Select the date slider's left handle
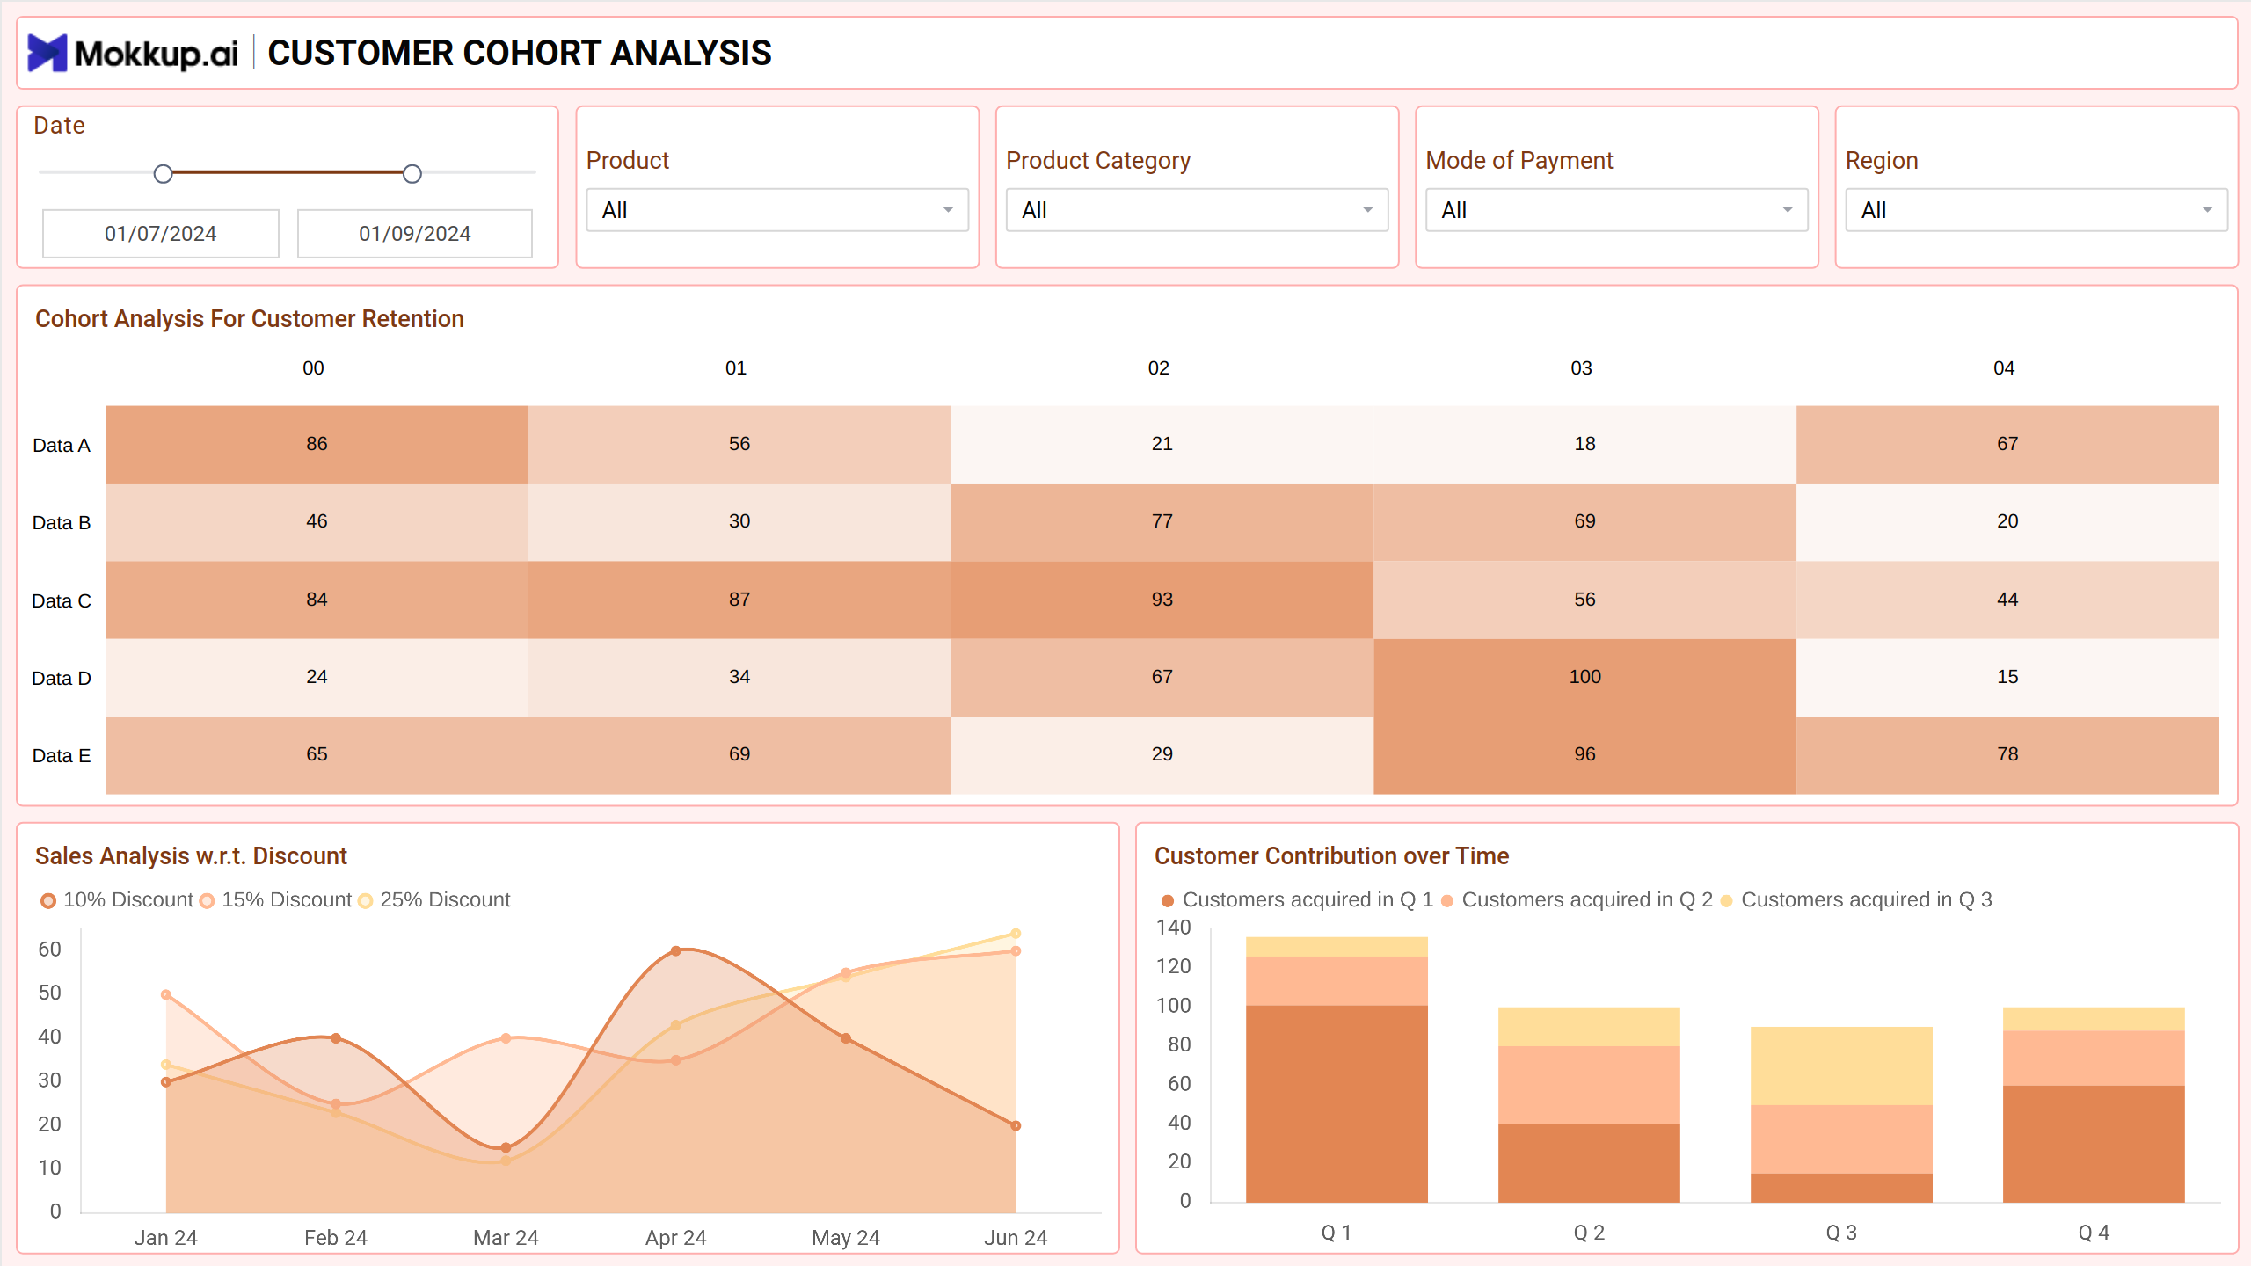 tap(163, 174)
